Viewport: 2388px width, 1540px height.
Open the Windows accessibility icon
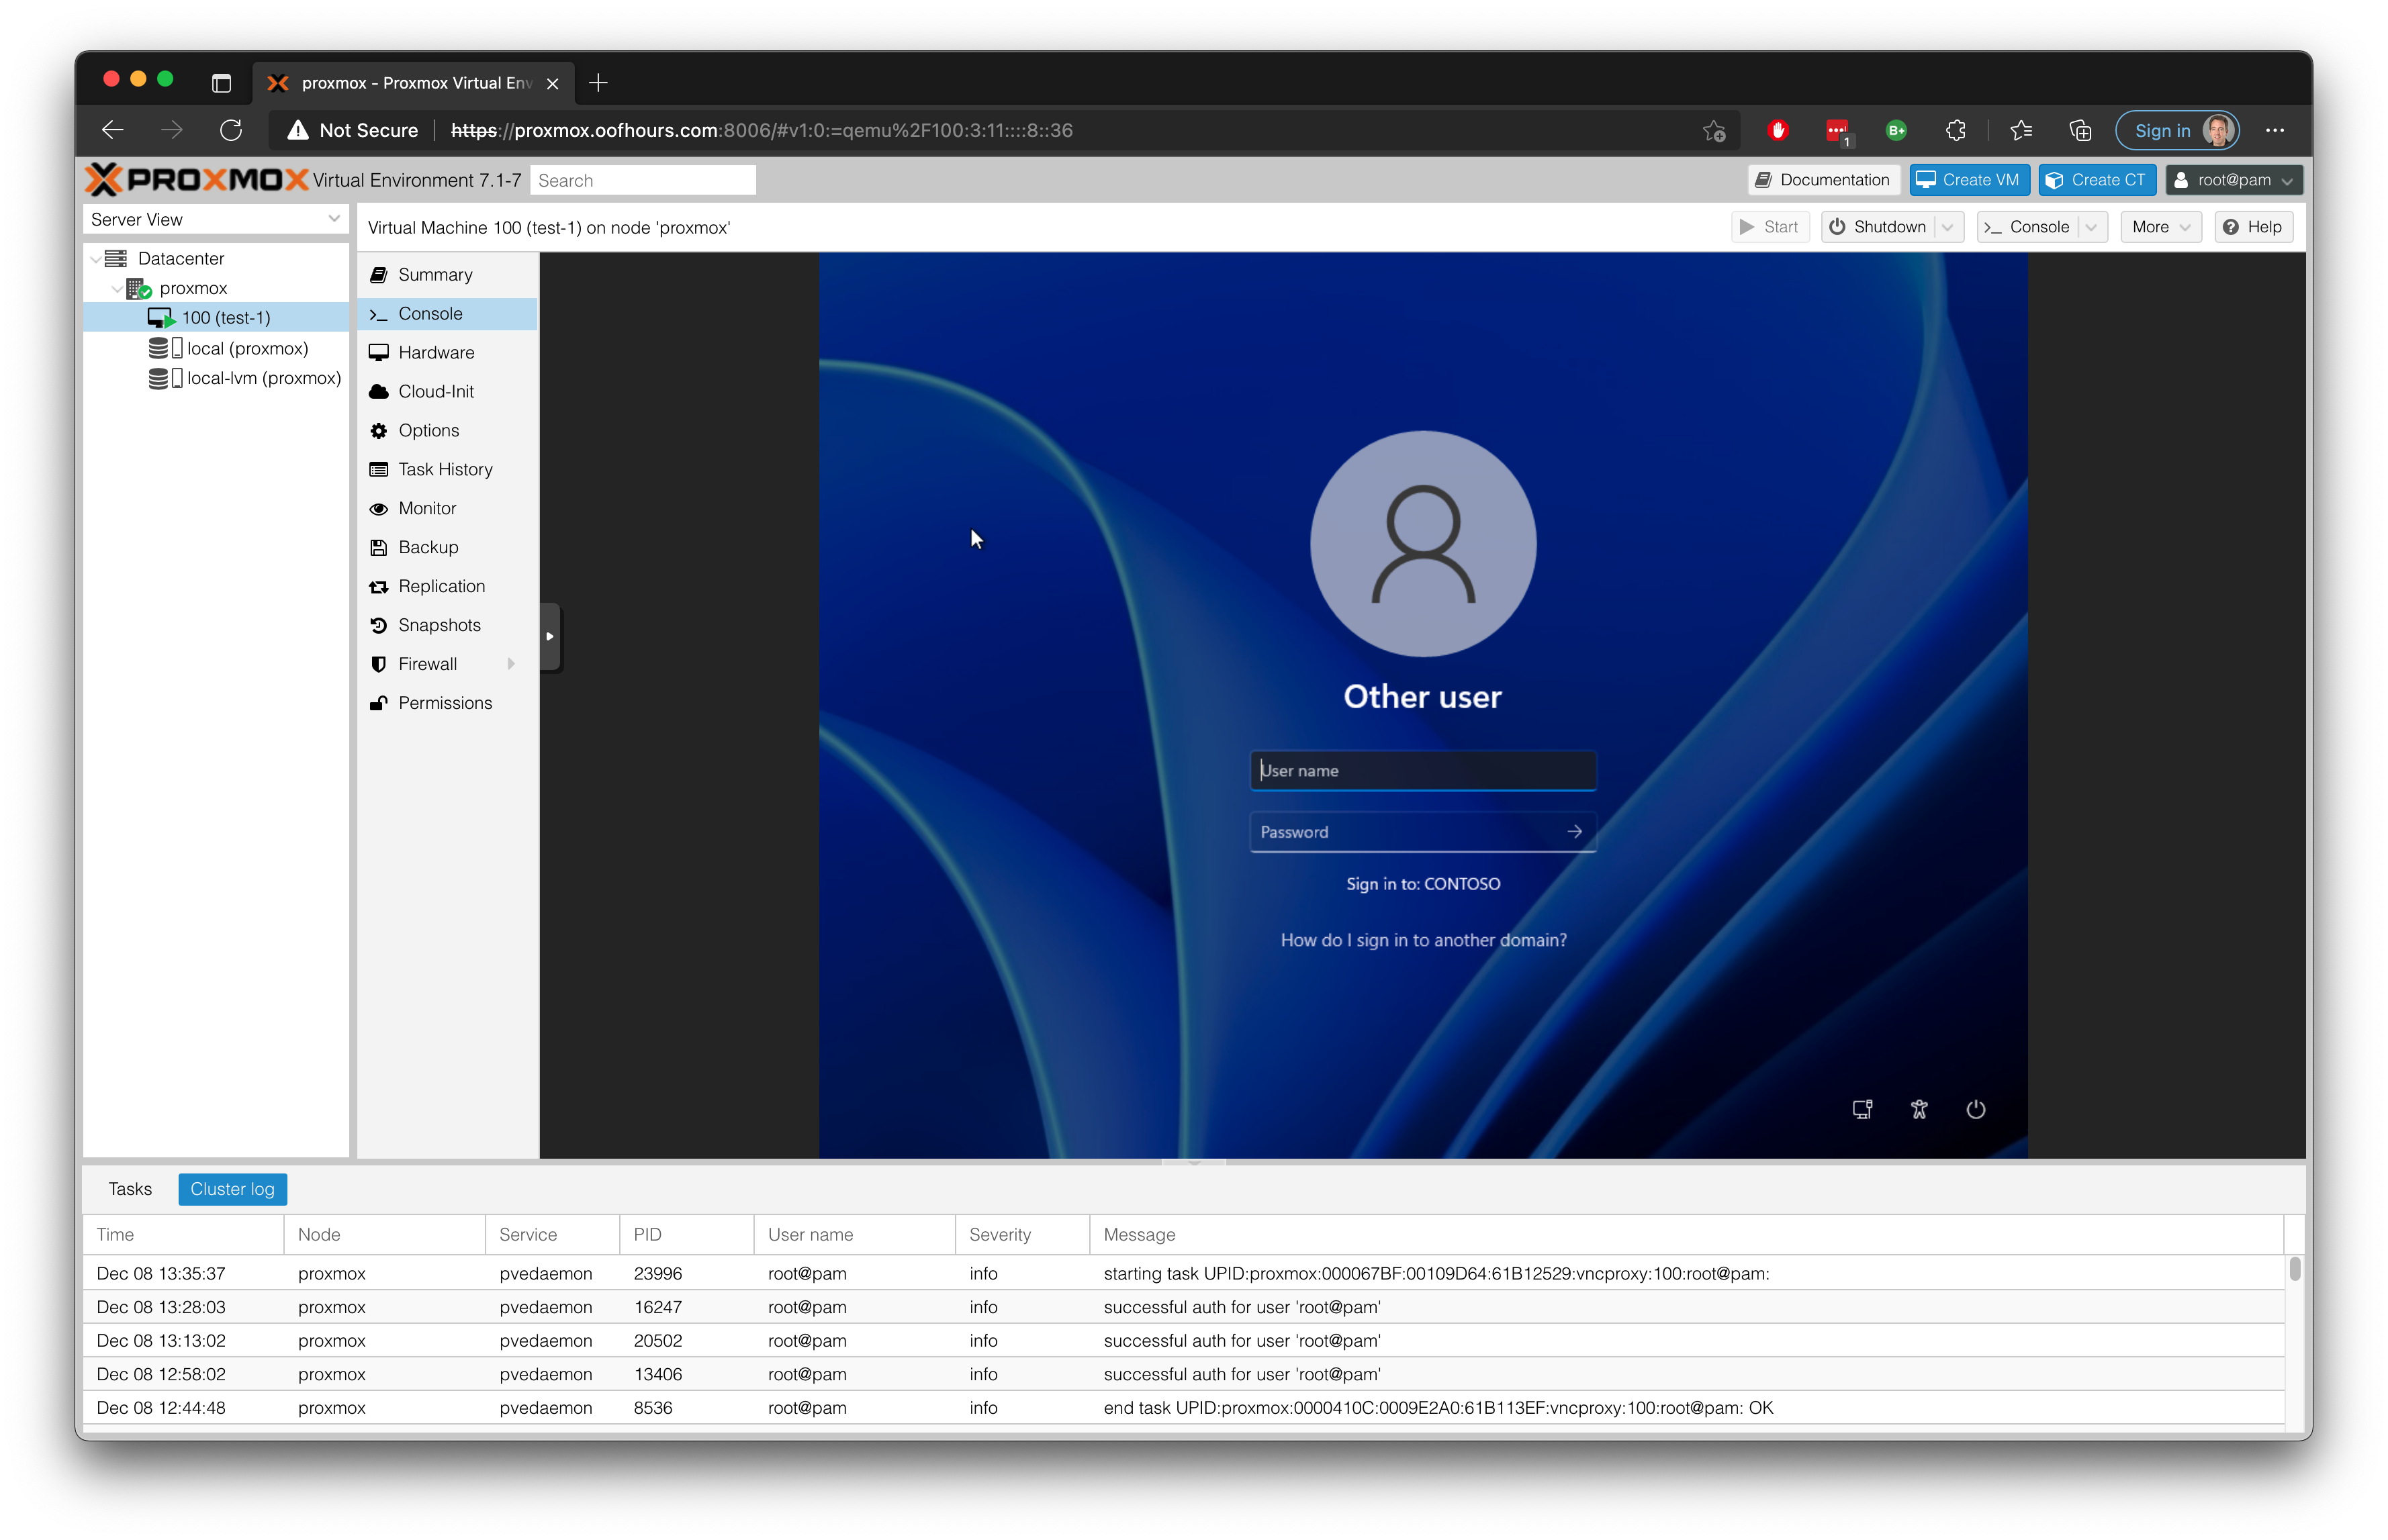pyautogui.click(x=1919, y=1109)
